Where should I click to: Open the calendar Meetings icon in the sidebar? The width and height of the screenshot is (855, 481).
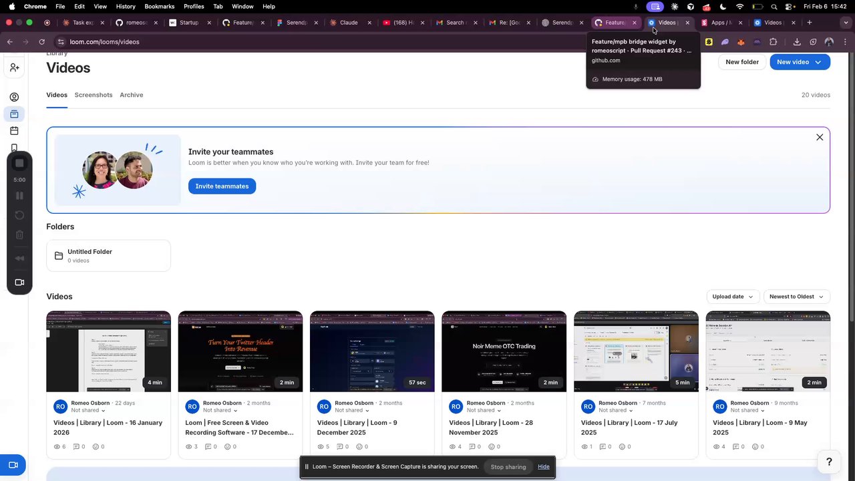[x=14, y=131]
